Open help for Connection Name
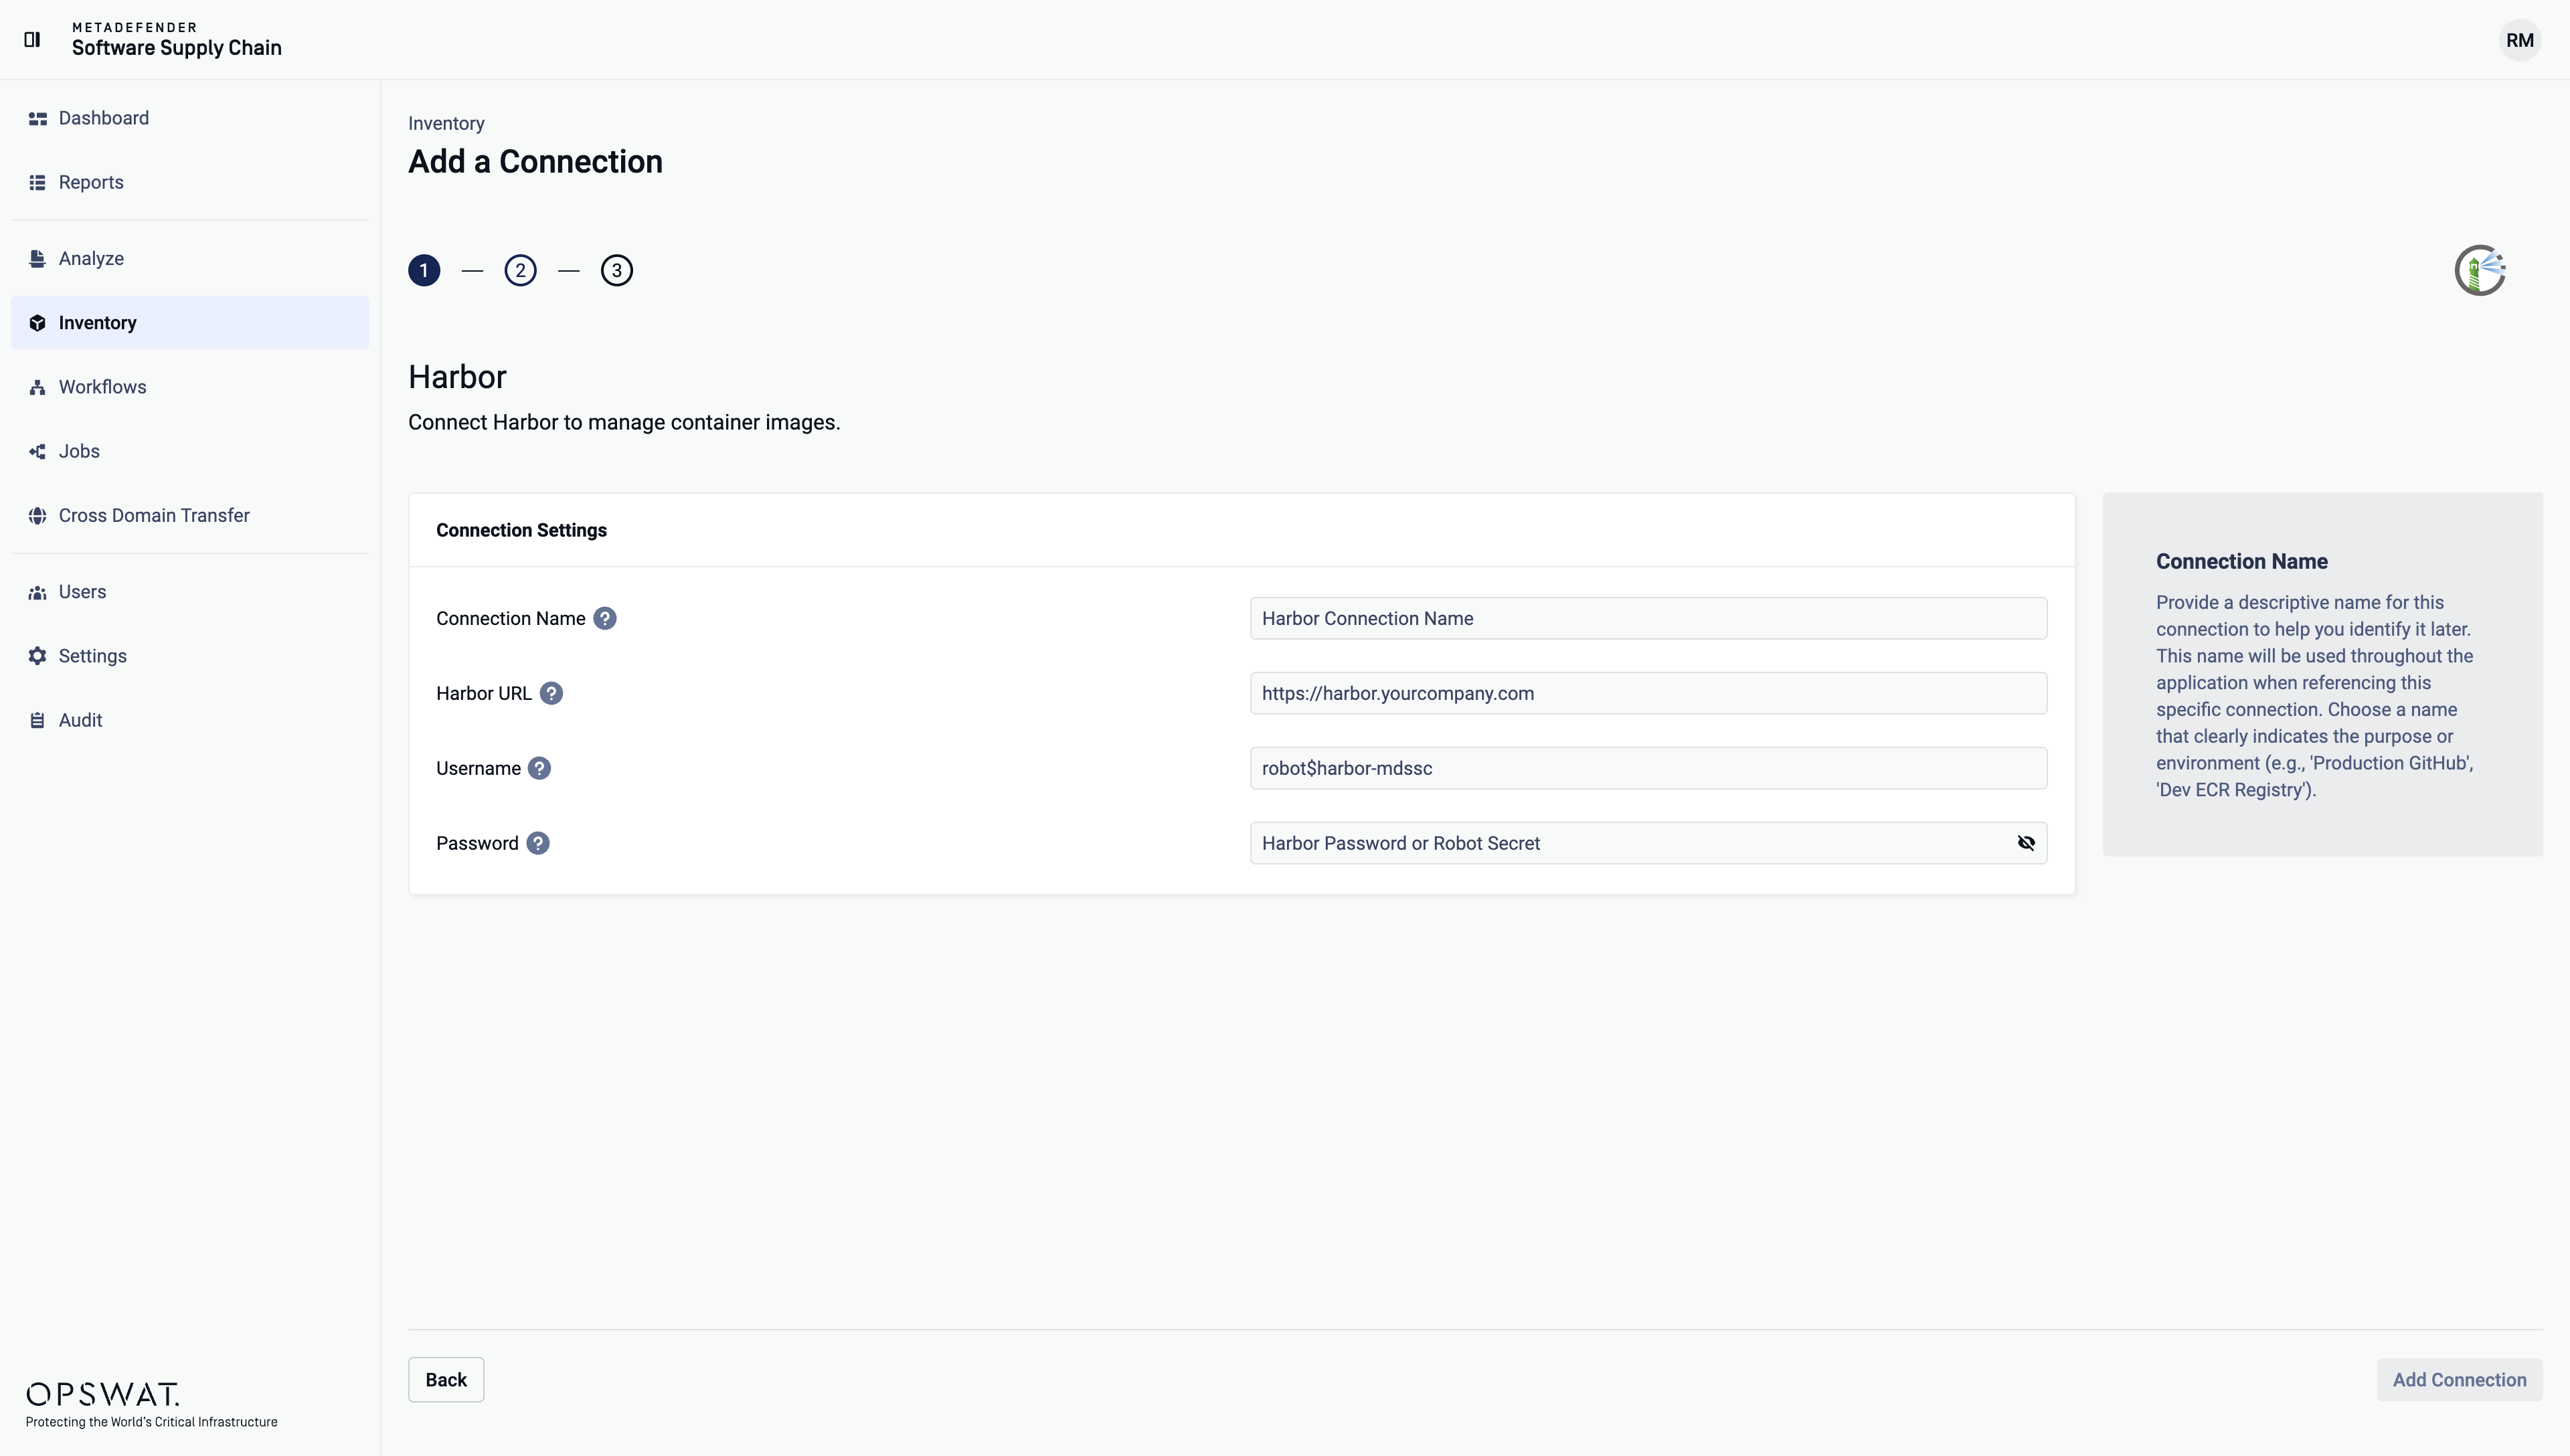The height and width of the screenshot is (1456, 2570). [605, 618]
